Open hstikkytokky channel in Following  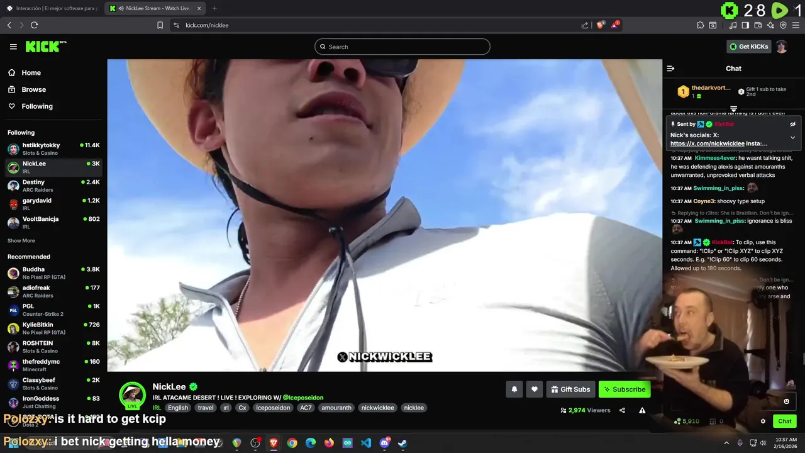pos(53,148)
